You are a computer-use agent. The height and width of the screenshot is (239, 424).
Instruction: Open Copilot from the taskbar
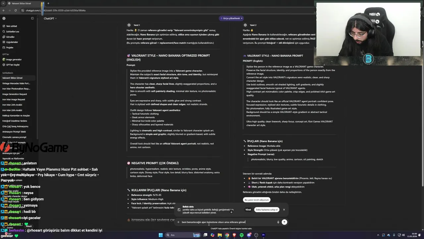212,235
